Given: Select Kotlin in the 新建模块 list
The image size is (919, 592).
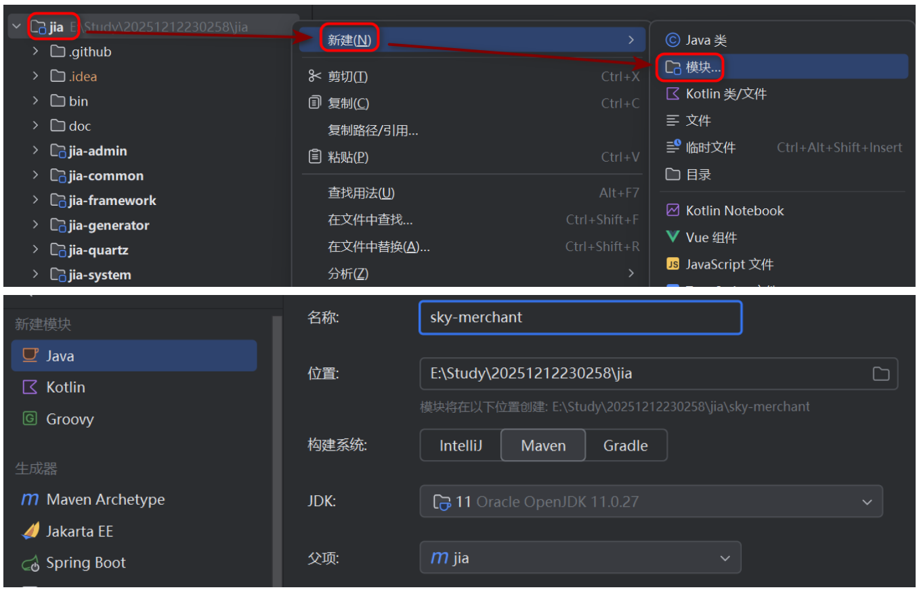Looking at the screenshot, I should click(x=134, y=388).
